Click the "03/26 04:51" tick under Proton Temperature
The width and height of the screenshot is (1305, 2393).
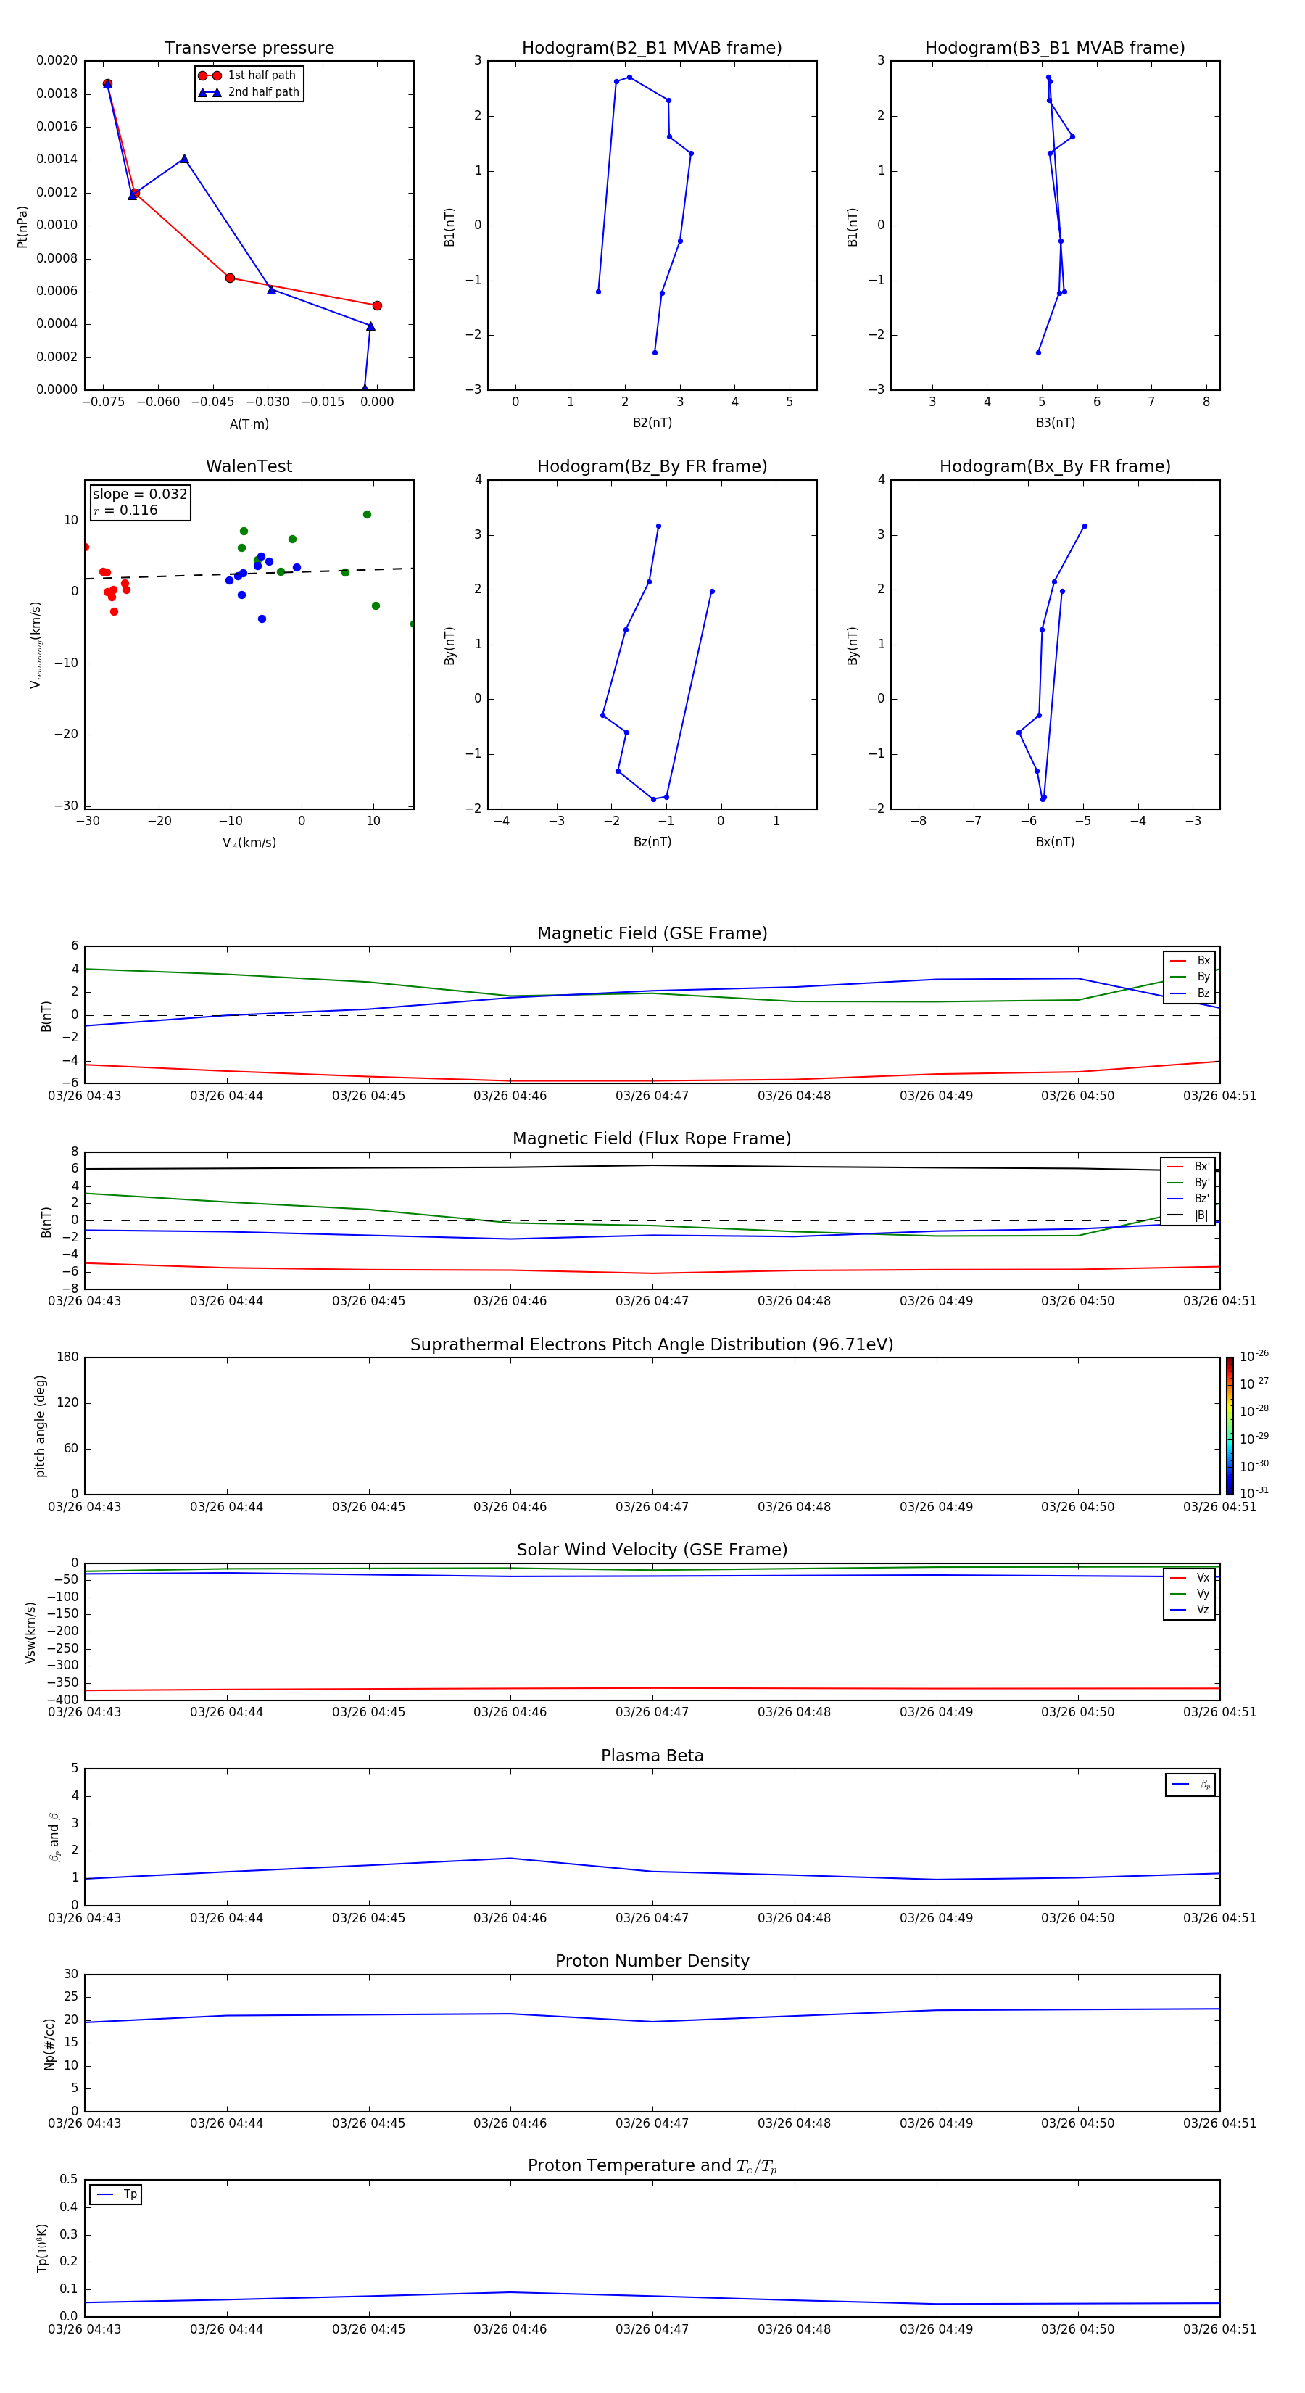1219,2329
